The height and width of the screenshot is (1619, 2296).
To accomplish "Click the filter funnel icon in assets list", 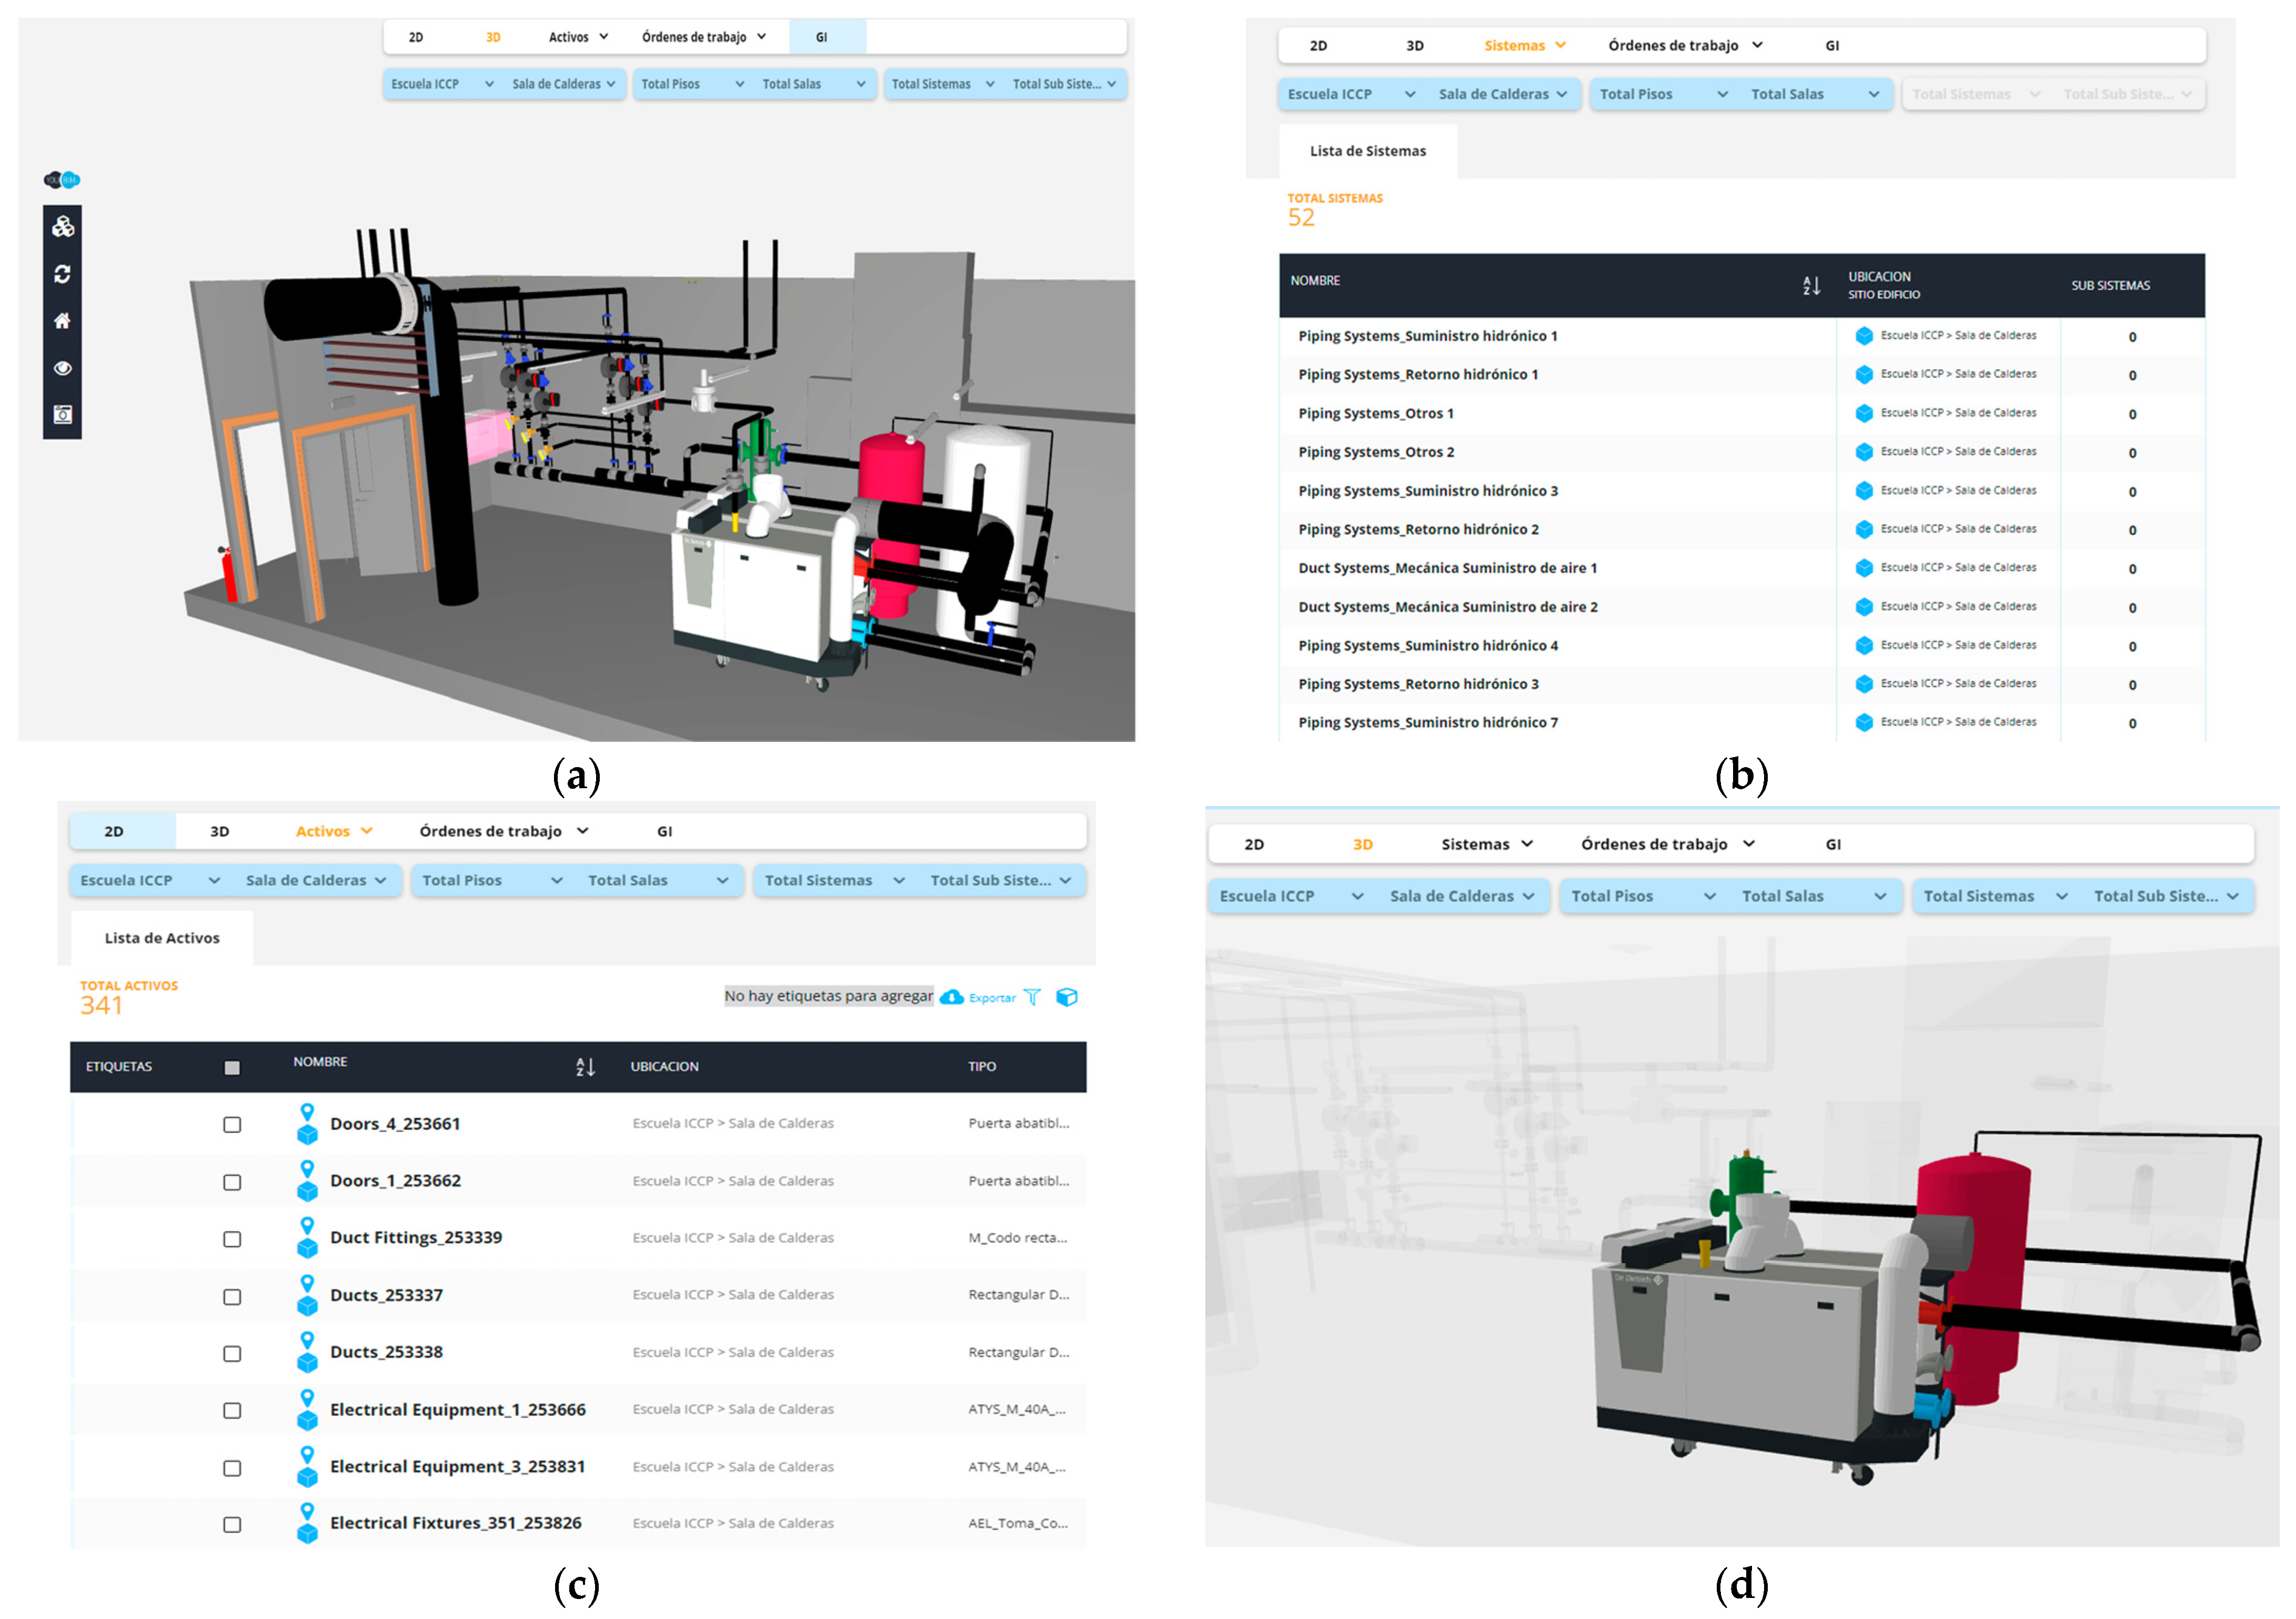I will coord(1033,998).
